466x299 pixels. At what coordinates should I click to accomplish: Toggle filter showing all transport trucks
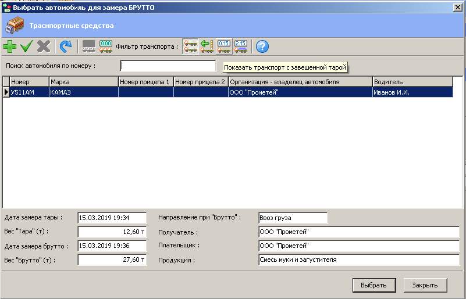pyautogui.click(x=190, y=46)
